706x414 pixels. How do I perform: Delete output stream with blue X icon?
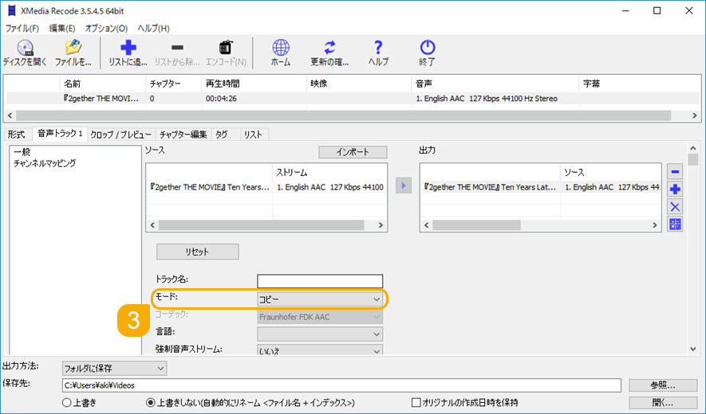click(674, 207)
